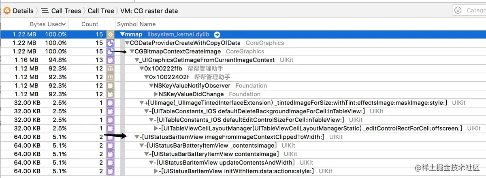Click library icon in CGBitmapContextCreateImage row

point(110,51)
